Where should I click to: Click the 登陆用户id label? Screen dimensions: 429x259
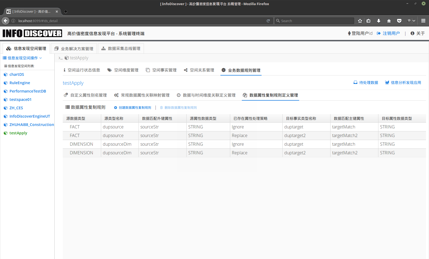tap(360, 33)
